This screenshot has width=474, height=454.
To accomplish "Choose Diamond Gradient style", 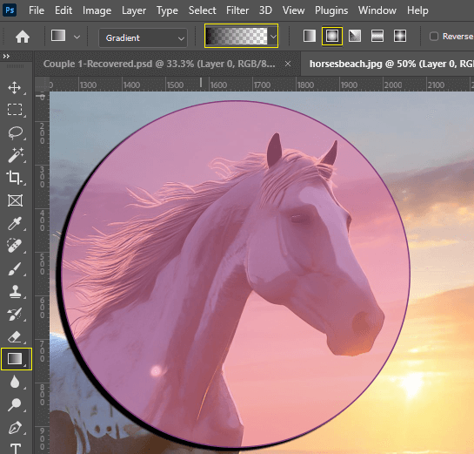I will (400, 36).
